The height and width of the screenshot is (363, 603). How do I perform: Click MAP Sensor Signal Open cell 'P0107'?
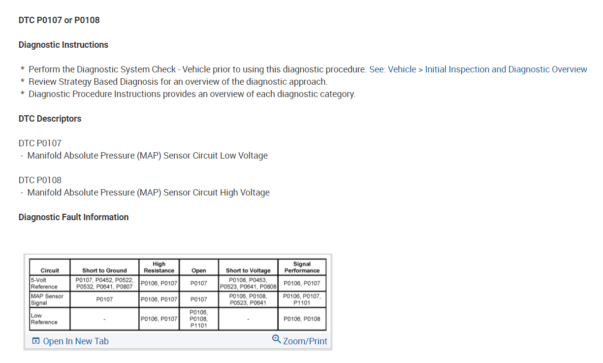pos(198,299)
